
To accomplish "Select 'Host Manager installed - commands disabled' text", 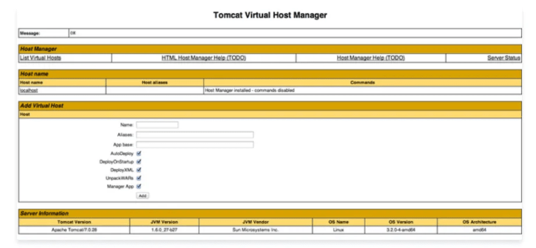I will pos(250,91).
